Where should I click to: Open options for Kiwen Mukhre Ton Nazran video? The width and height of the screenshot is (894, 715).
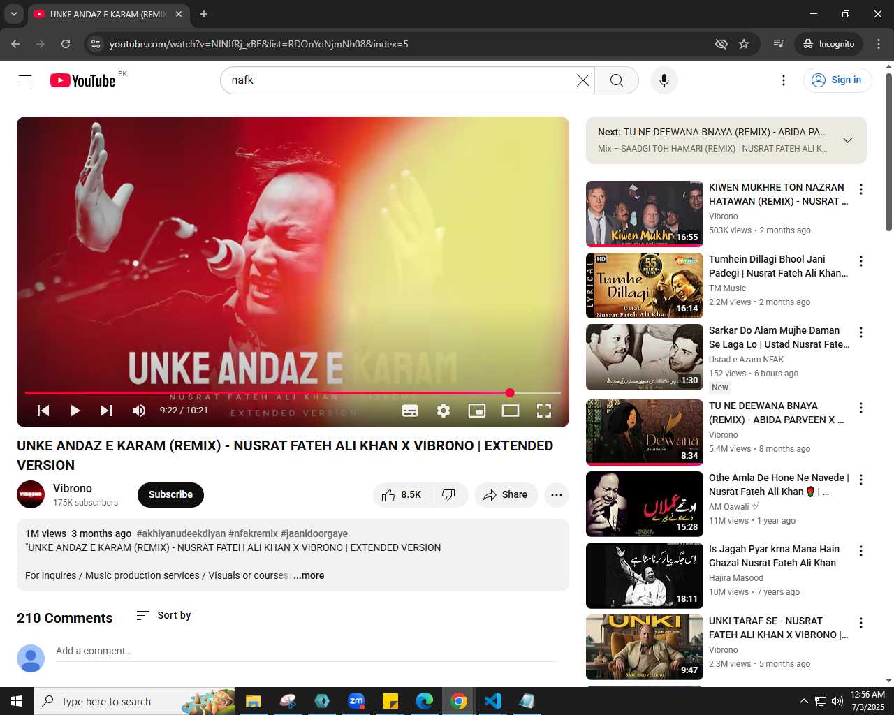click(x=861, y=189)
